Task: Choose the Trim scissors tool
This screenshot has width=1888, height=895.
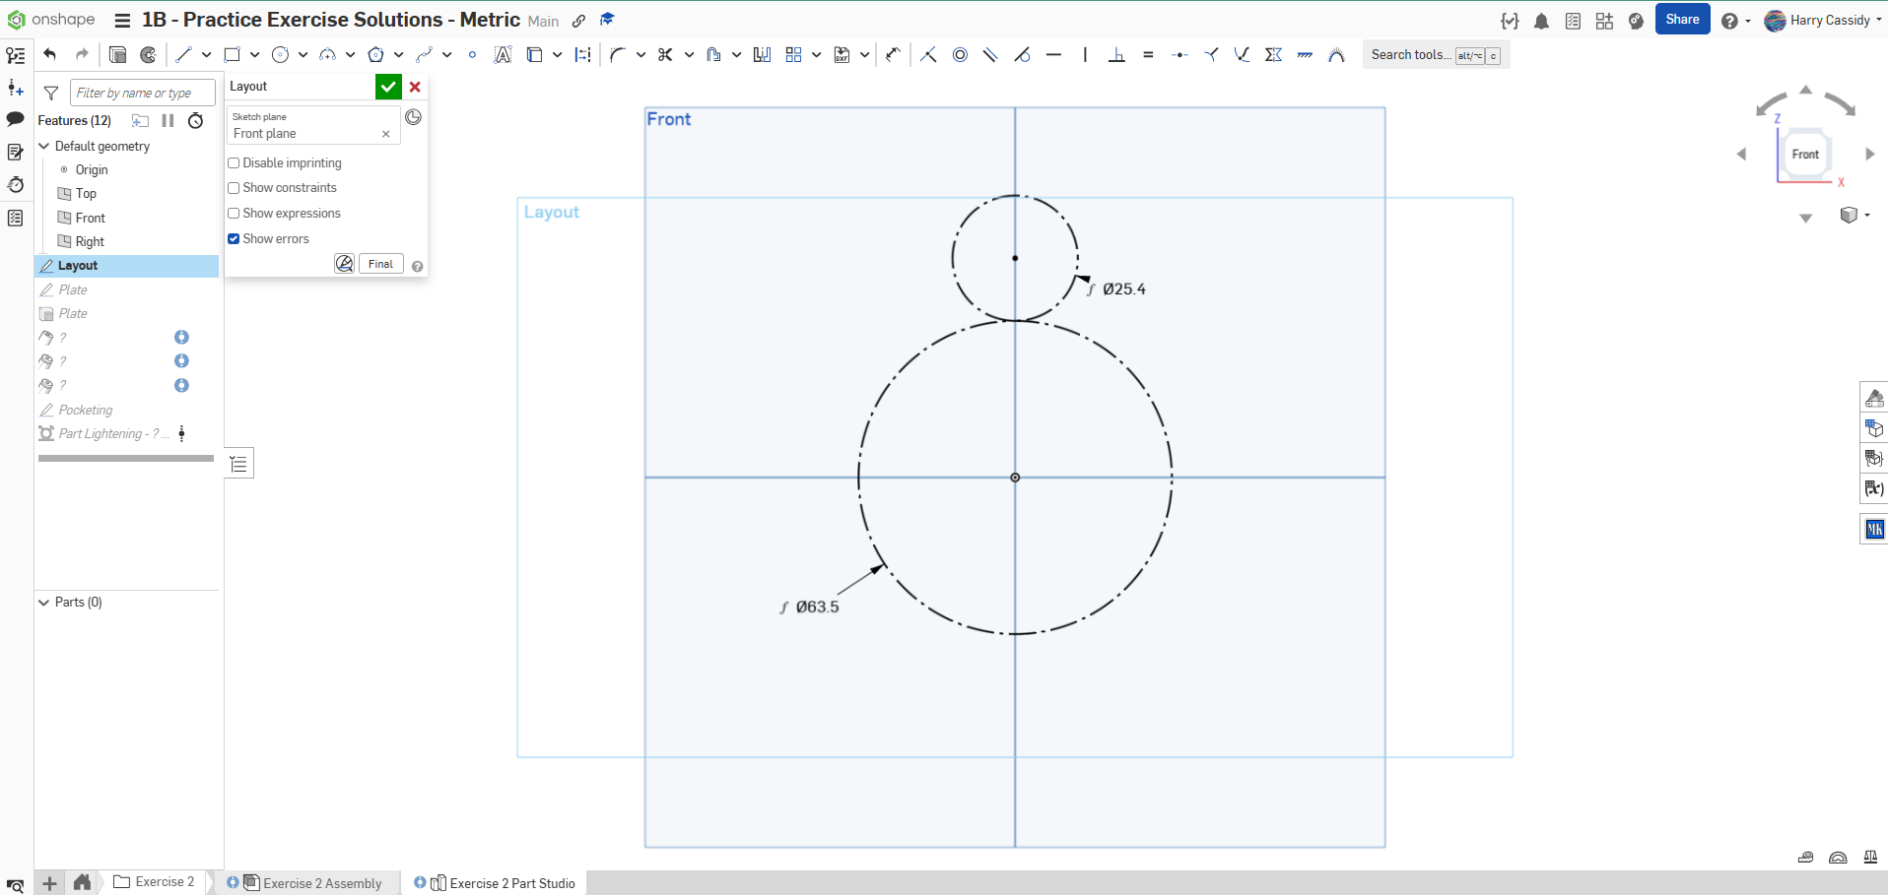Action: (x=665, y=55)
